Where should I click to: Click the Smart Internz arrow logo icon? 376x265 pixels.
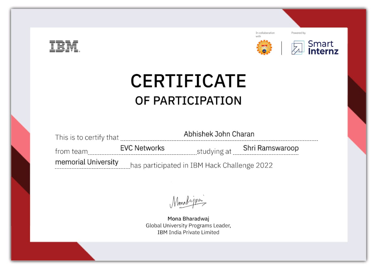[298, 48]
